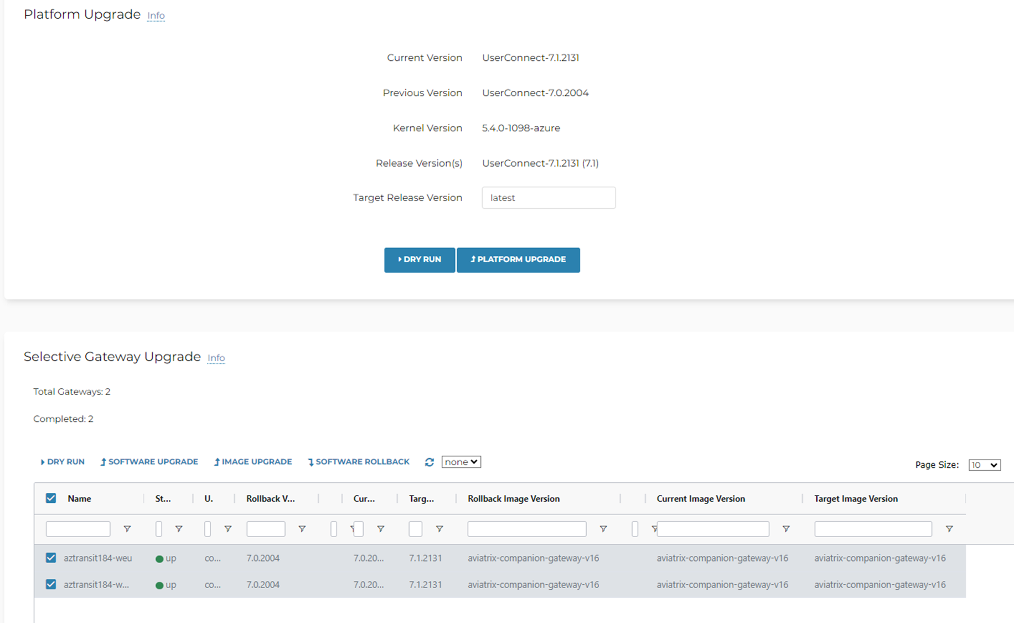
Task: Click the Completed: 2 text
Action: (x=63, y=419)
